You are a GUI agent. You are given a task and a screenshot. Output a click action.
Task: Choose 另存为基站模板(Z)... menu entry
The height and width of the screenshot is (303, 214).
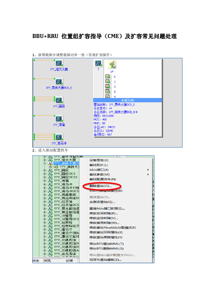pos(105,260)
